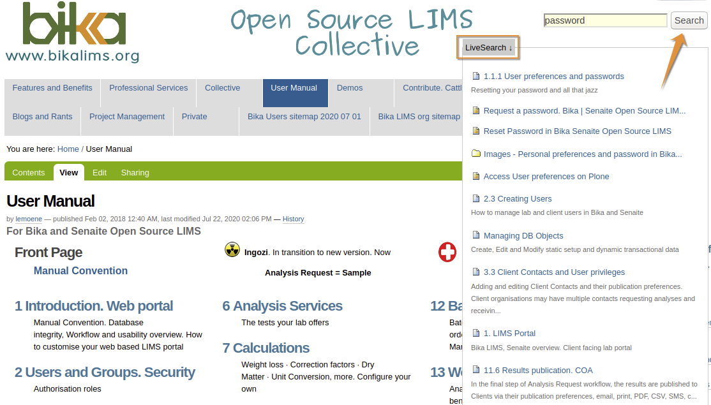
Task: Click inside the password search field
Action: (604, 20)
